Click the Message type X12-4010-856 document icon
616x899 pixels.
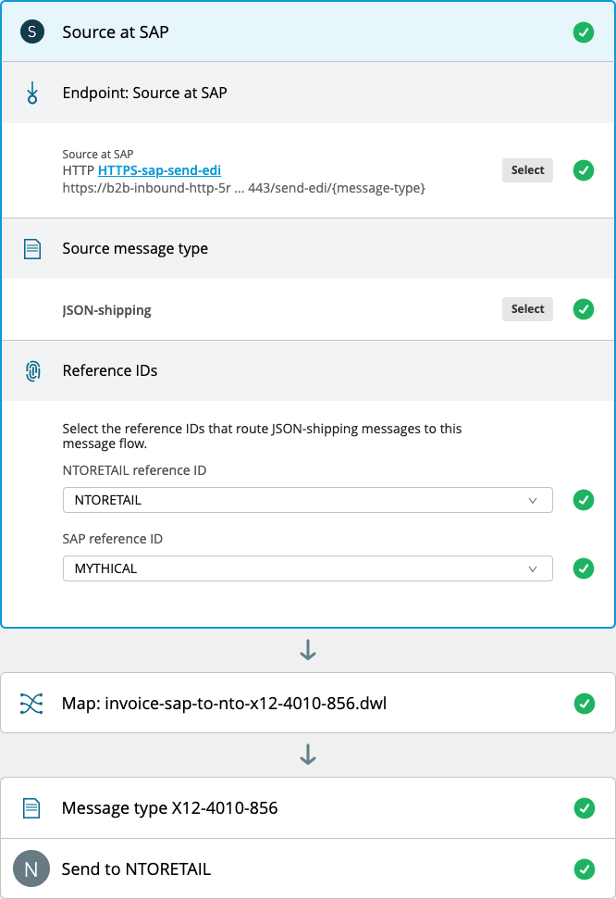point(32,808)
